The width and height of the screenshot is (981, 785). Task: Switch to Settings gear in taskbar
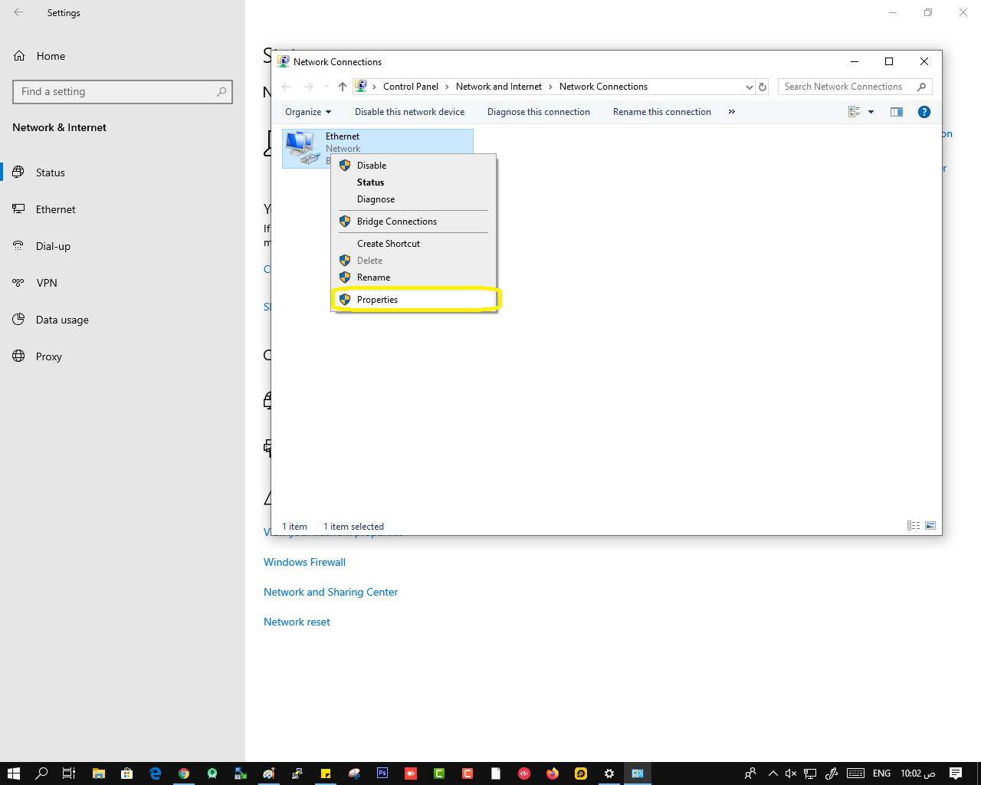(x=609, y=774)
